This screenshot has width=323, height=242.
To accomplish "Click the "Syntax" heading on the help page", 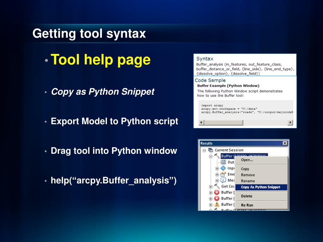I will tap(205, 59).
